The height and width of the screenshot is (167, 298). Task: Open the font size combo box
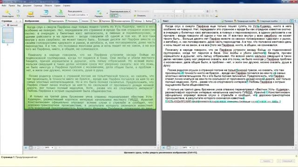coord(179,11)
